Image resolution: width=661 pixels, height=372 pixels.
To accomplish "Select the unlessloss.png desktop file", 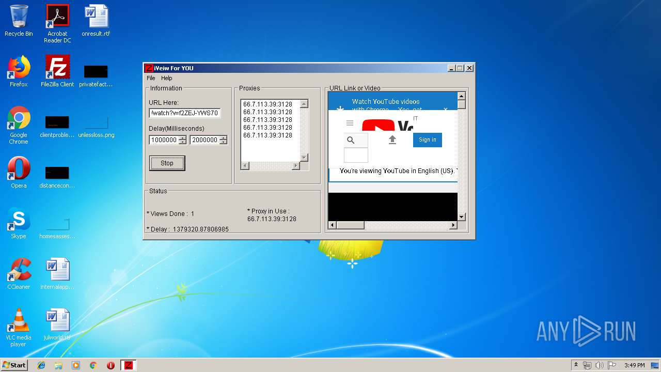I will pyautogui.click(x=96, y=127).
